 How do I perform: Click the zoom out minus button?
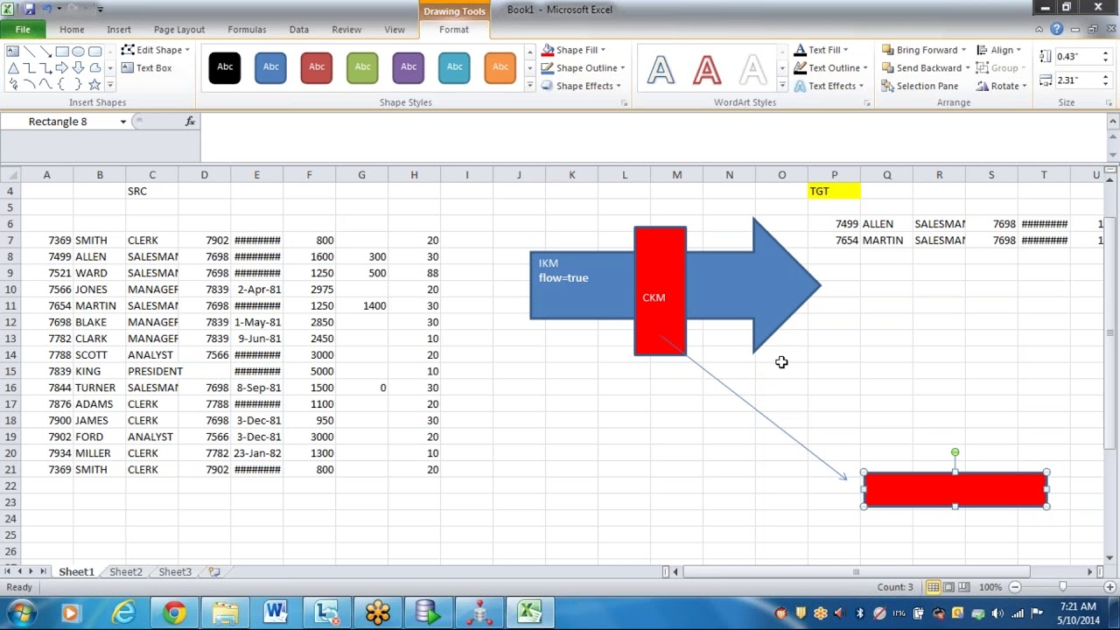pos(1015,587)
